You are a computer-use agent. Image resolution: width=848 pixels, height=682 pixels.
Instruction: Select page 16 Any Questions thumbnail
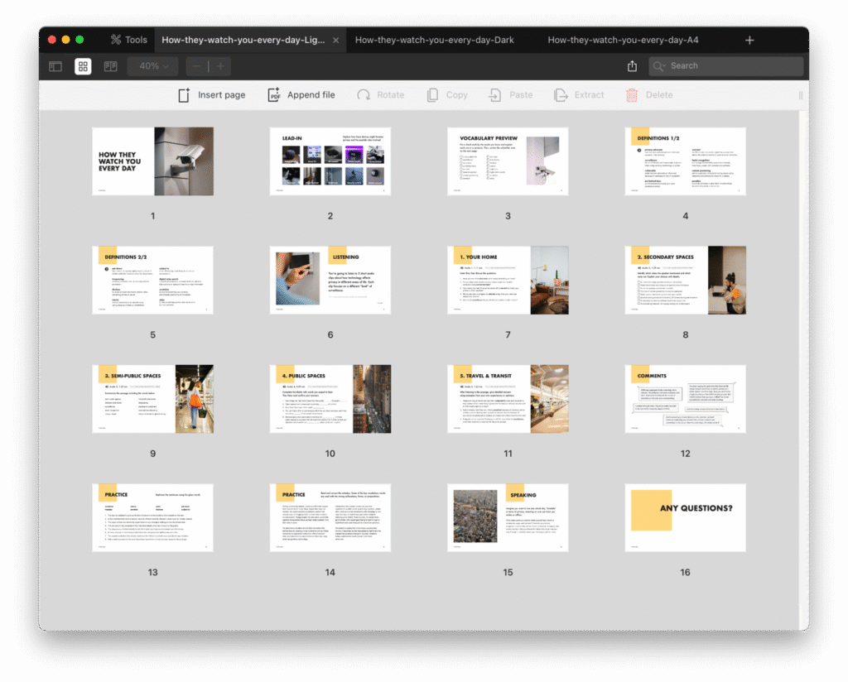[685, 517]
